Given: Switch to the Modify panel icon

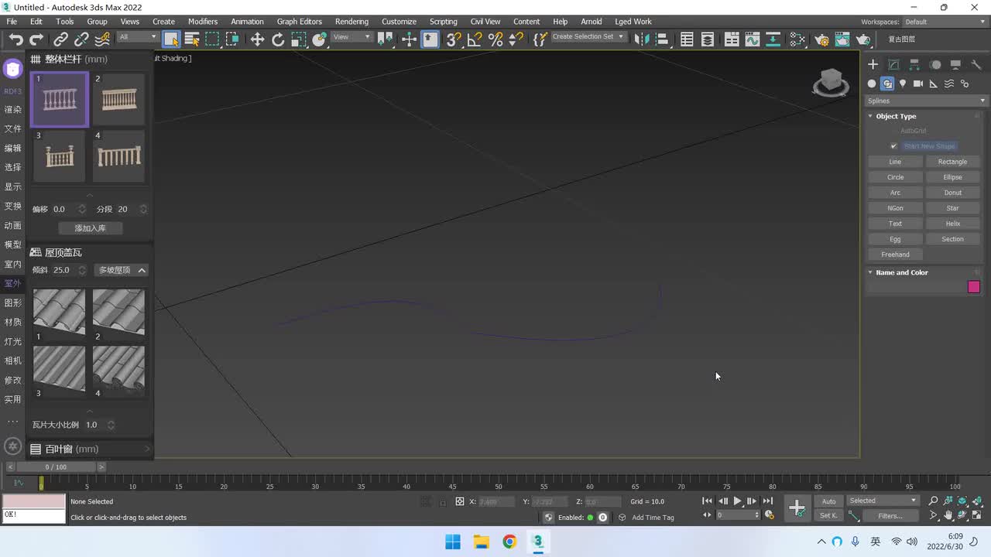Looking at the screenshot, I should pyautogui.click(x=893, y=65).
